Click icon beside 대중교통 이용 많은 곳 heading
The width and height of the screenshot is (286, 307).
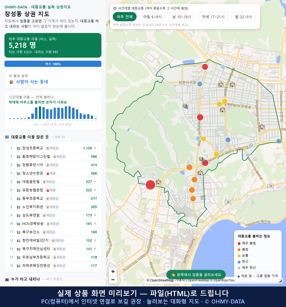click(7, 137)
